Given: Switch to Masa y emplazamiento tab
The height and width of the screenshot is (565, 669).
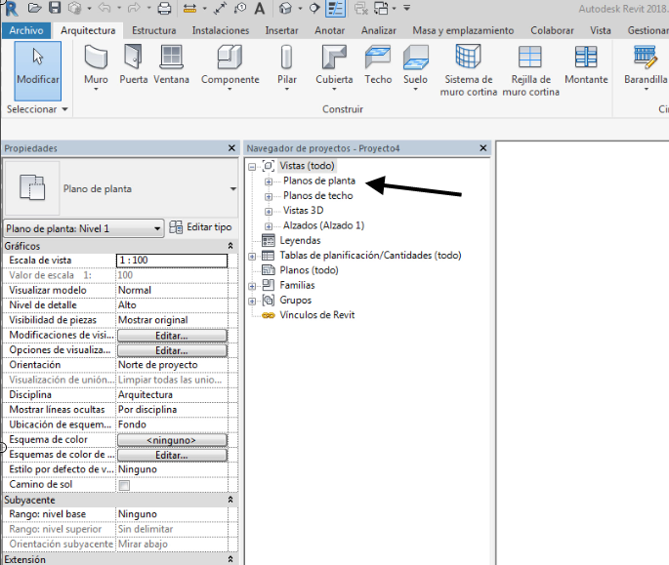Looking at the screenshot, I should tap(463, 30).
